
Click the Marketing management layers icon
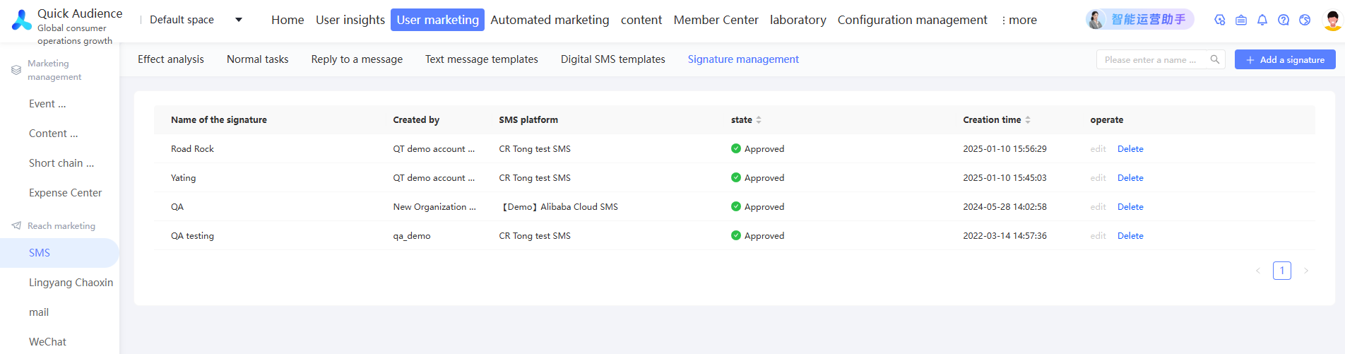point(16,70)
